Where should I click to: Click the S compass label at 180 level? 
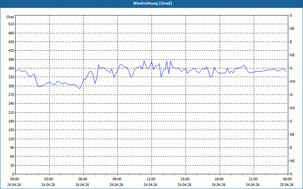[x=291, y=121]
